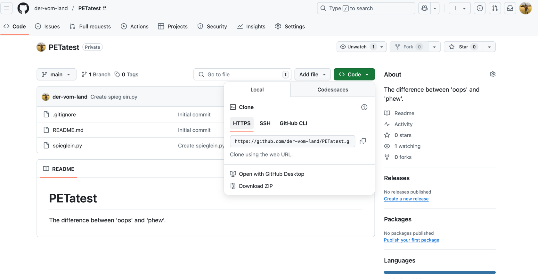The image size is (538, 279).
Task: Click der-vom-land commit author name
Action: click(x=70, y=97)
